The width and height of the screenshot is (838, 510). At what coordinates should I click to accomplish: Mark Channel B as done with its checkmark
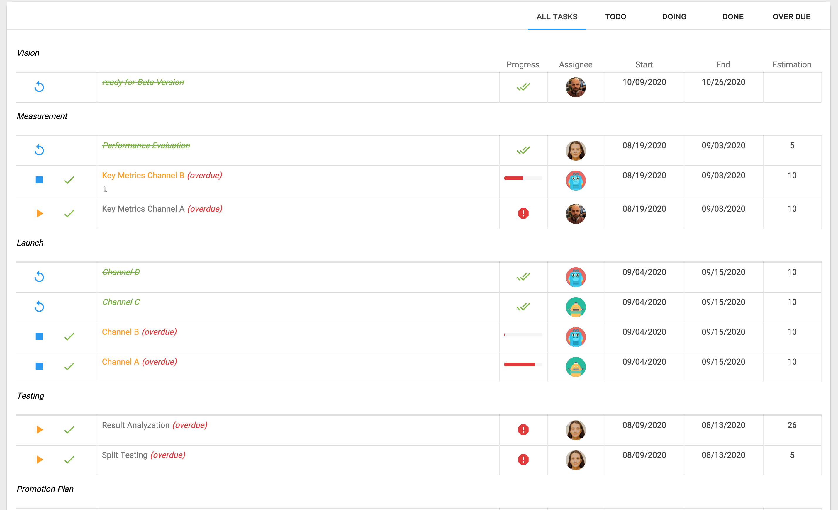(x=69, y=336)
